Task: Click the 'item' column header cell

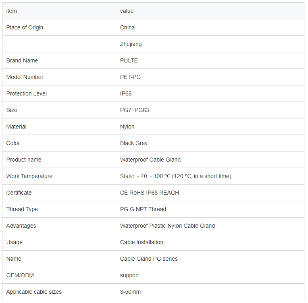Action: pos(59,11)
